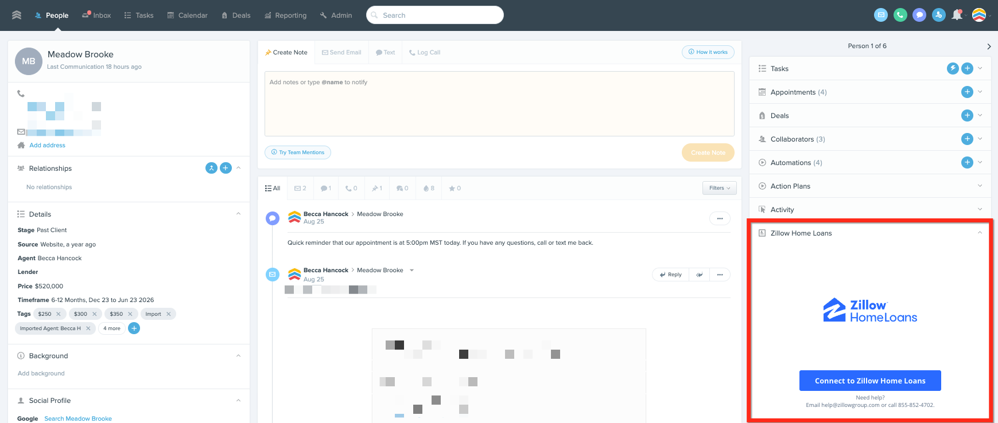Expand the Action Plans section
Screen dimensions: 998x423
(x=980, y=186)
